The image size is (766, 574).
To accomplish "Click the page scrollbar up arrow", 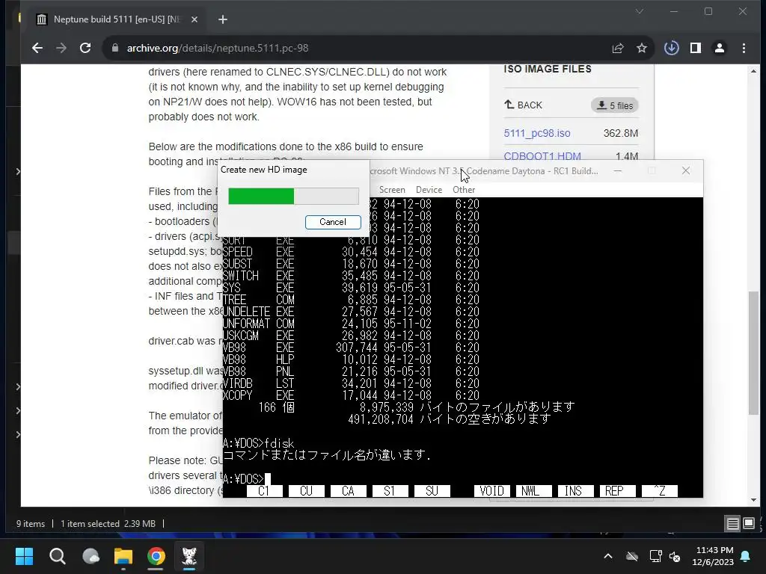I will coord(754,71).
